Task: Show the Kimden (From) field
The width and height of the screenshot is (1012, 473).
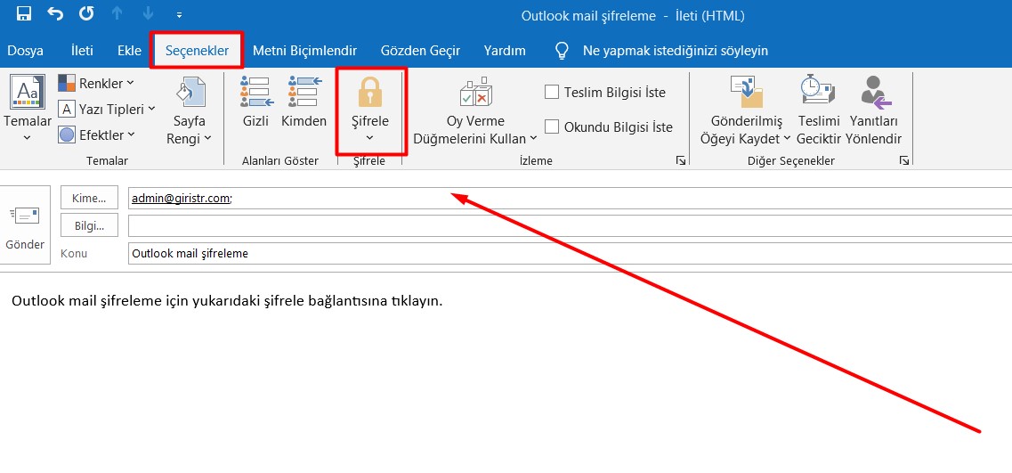Action: tap(304, 102)
